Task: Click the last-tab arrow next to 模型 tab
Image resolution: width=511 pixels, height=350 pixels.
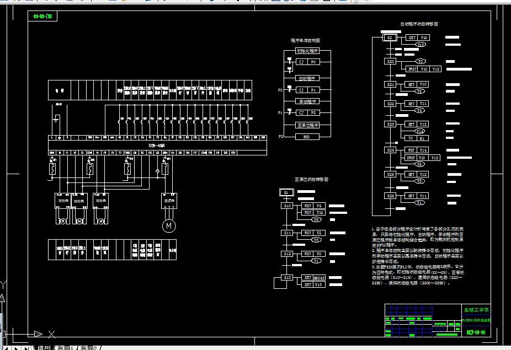Action: pos(28,348)
